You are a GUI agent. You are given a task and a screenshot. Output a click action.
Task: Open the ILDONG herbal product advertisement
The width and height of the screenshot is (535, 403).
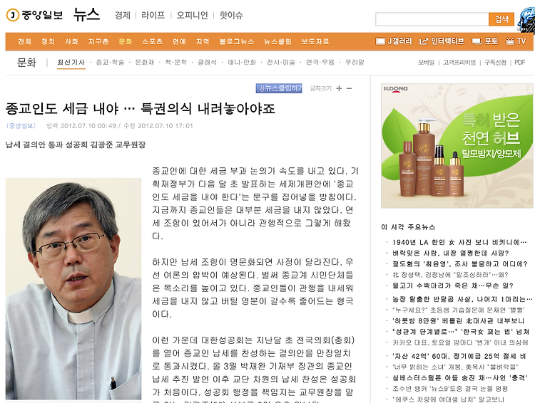[457, 146]
